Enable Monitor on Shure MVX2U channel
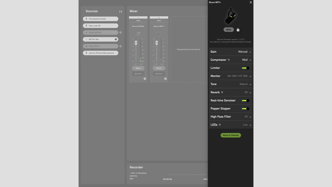This screenshot has height=187, width=332. pos(138,74)
